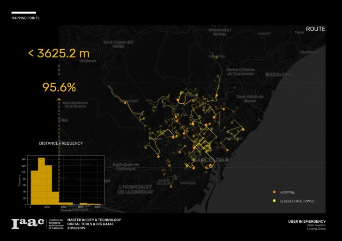Click the ROUTE label

[x=315, y=29]
